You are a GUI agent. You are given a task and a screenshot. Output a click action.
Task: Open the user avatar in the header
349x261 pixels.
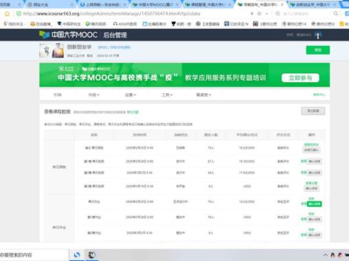tap(318, 35)
